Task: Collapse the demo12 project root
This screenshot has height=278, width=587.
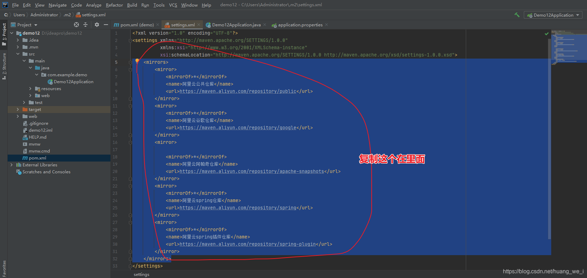Action: [x=12, y=33]
